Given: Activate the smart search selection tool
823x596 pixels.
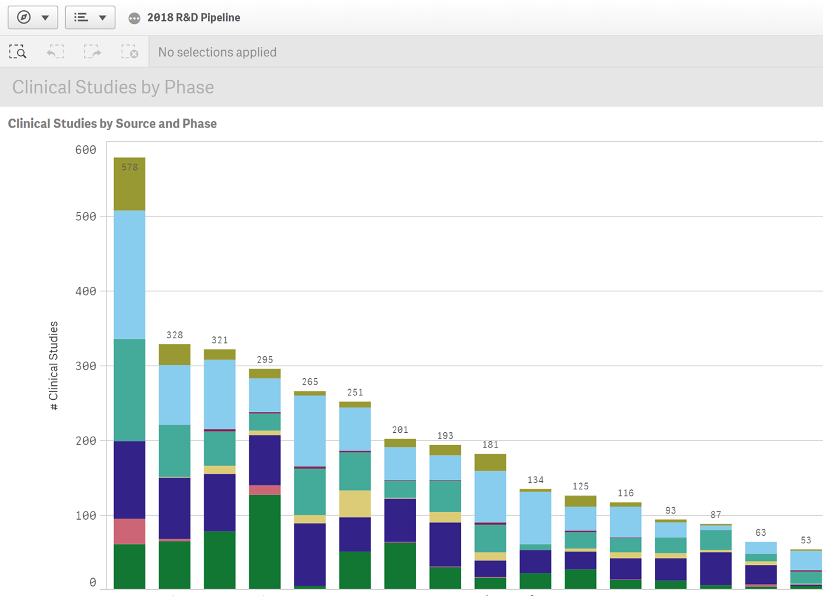Looking at the screenshot, I should click(x=18, y=52).
